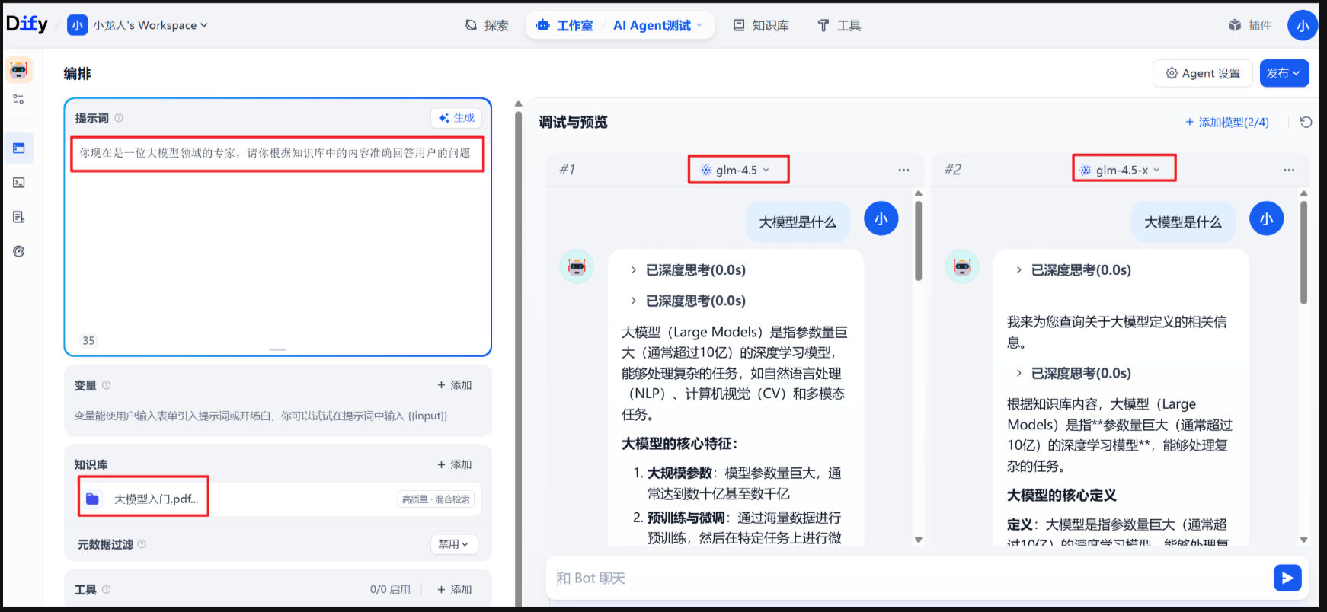Open Agent 设置

tap(1203, 73)
